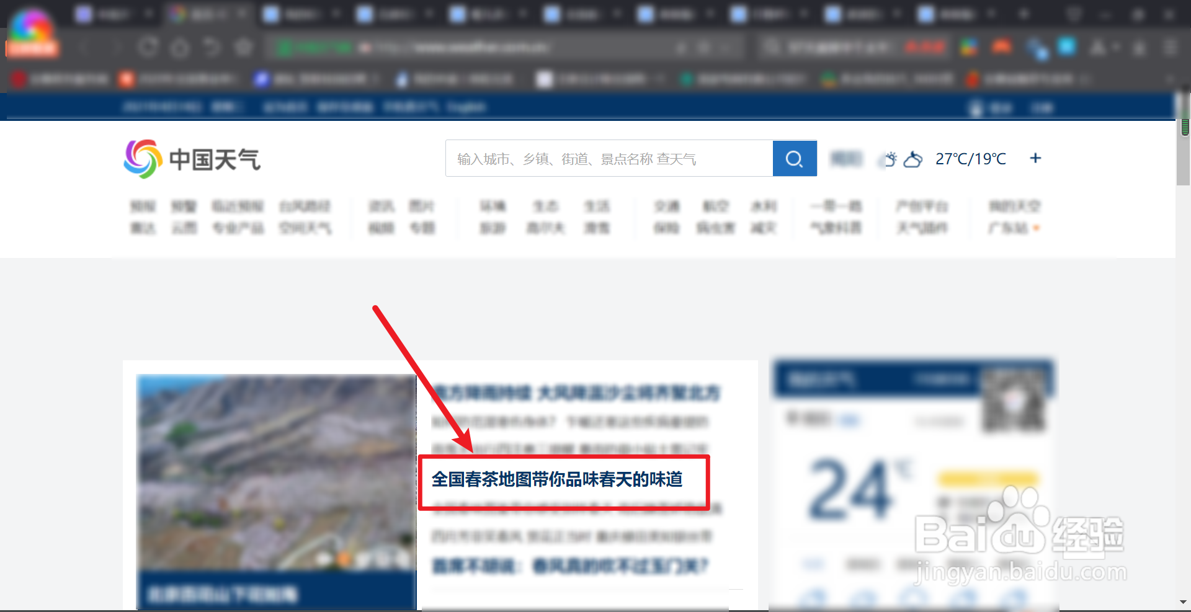
Task: Click the blue search magnifier button
Action: [795, 158]
